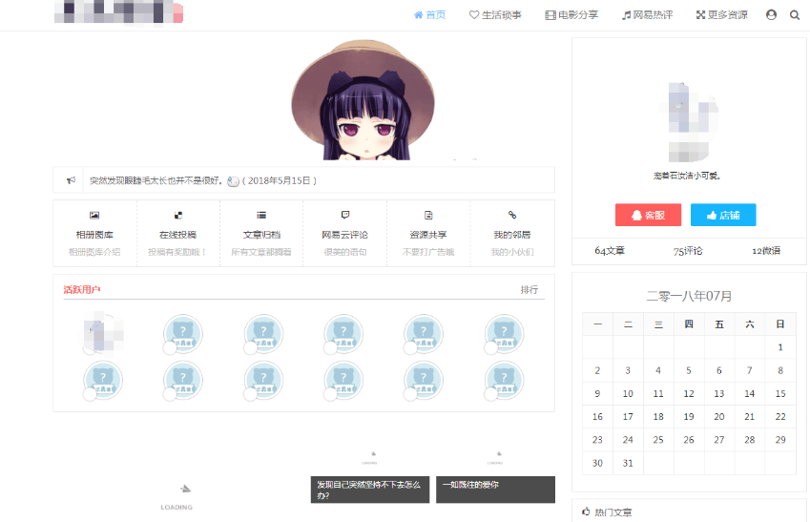This screenshot has height=522, width=810.
Task: Click the 活跃用户 heading
Action: pos(82,289)
